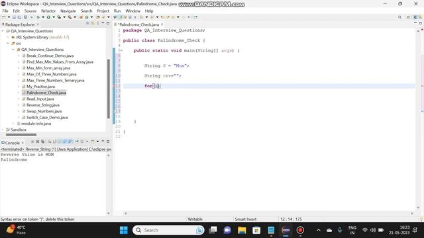The image size is (424, 238).
Task: Click the Bandicam record taskbar icon
Action: [300, 230]
